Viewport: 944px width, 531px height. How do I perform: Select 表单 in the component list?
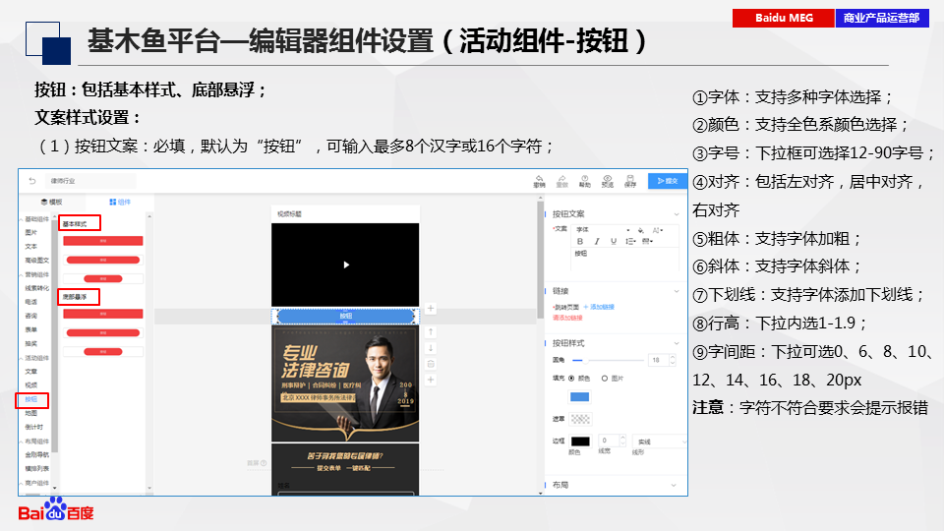tap(31, 329)
